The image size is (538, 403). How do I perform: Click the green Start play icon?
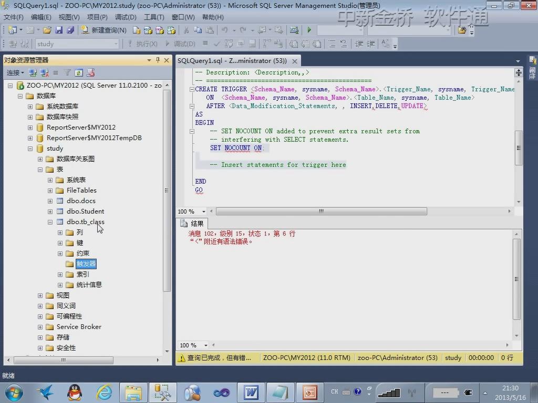(309, 30)
